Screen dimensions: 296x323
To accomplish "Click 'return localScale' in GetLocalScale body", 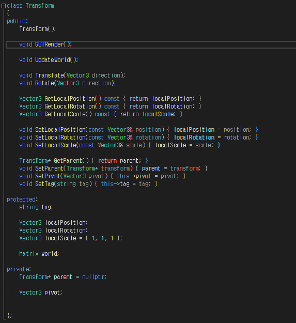I will [147, 114].
